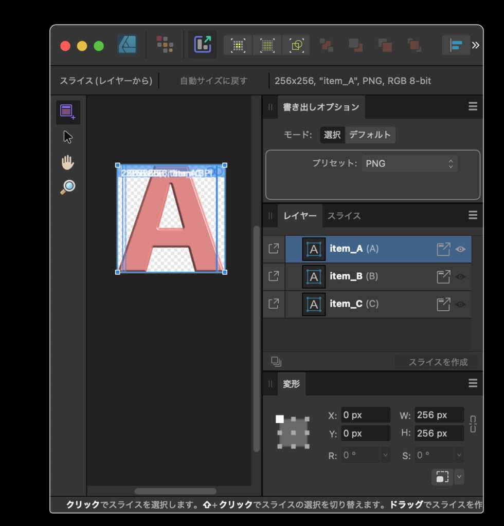Toggle visibility eye for item_C layer
Viewport: 504px width, 526px height.
[460, 304]
